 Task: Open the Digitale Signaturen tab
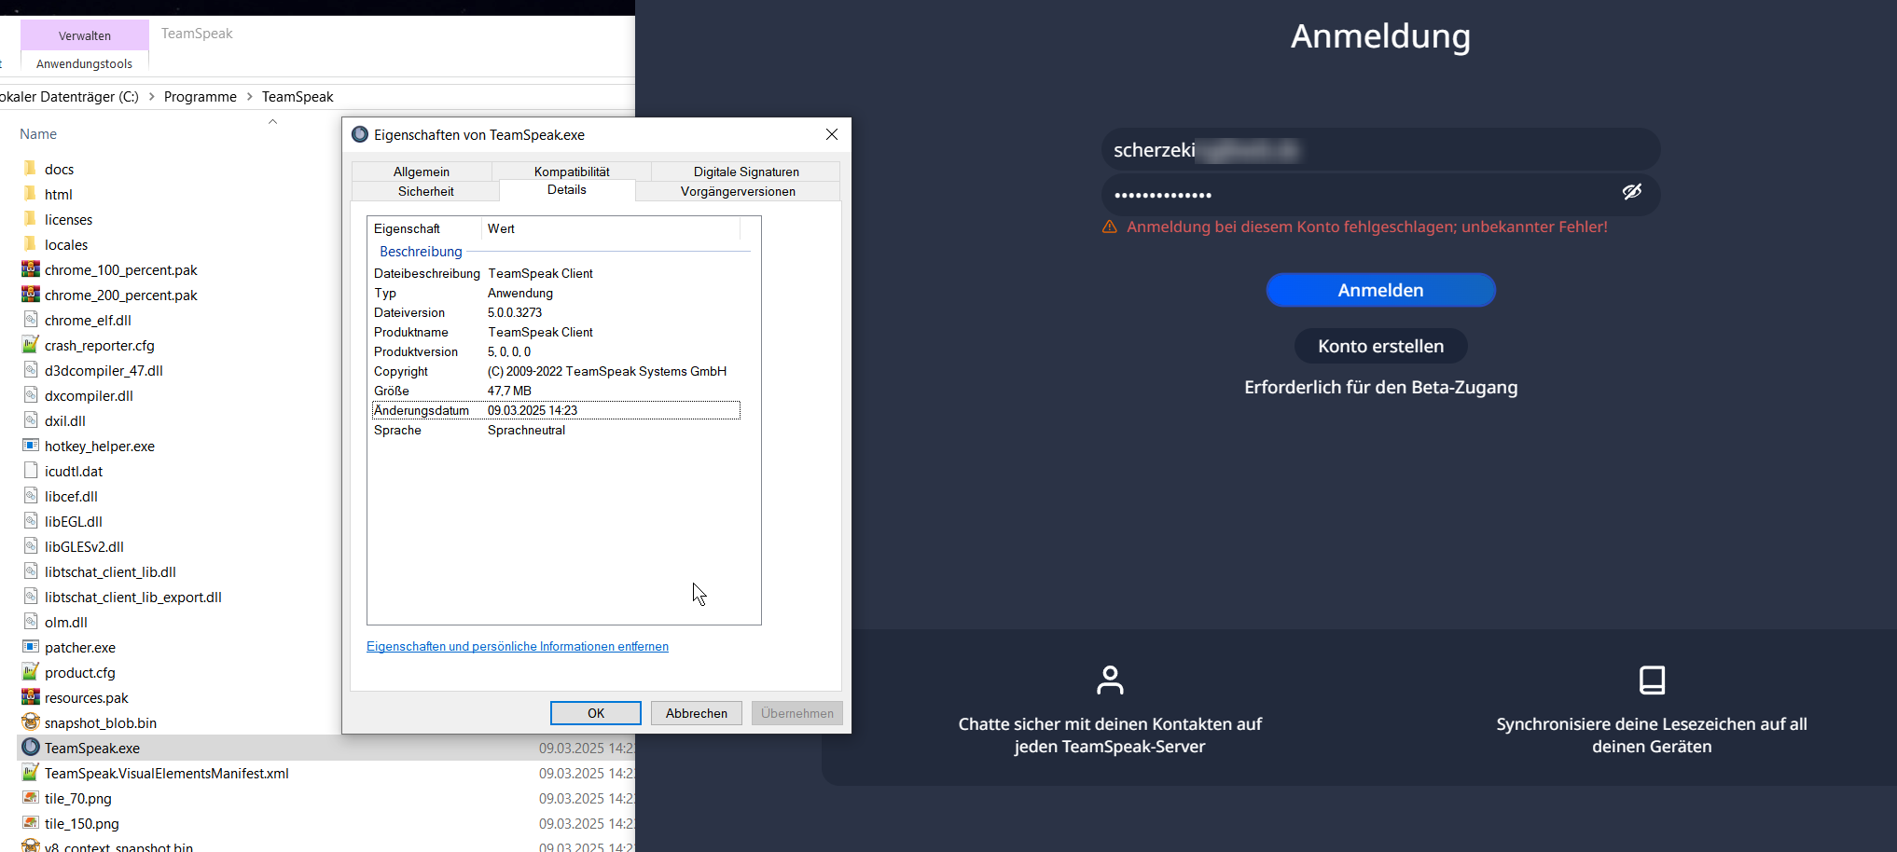(x=746, y=172)
